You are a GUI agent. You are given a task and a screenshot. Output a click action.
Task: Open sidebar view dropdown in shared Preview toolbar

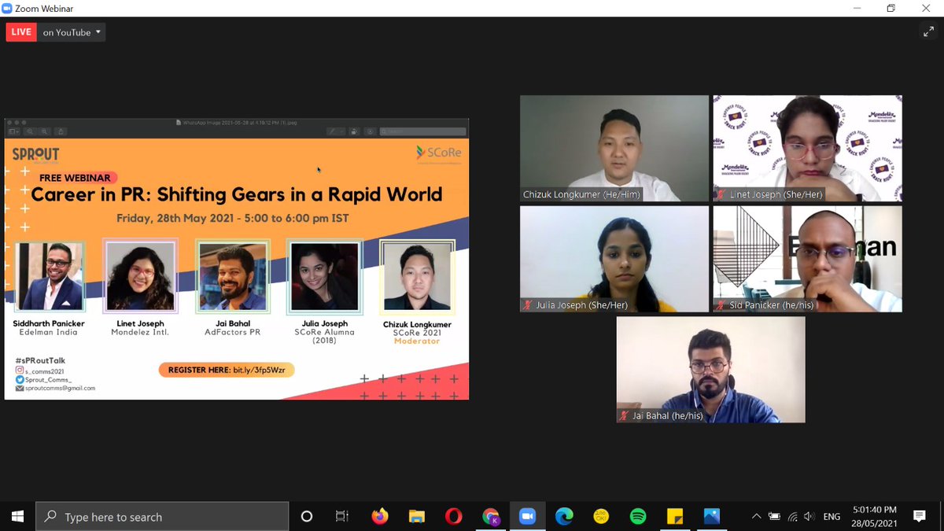[x=15, y=131]
